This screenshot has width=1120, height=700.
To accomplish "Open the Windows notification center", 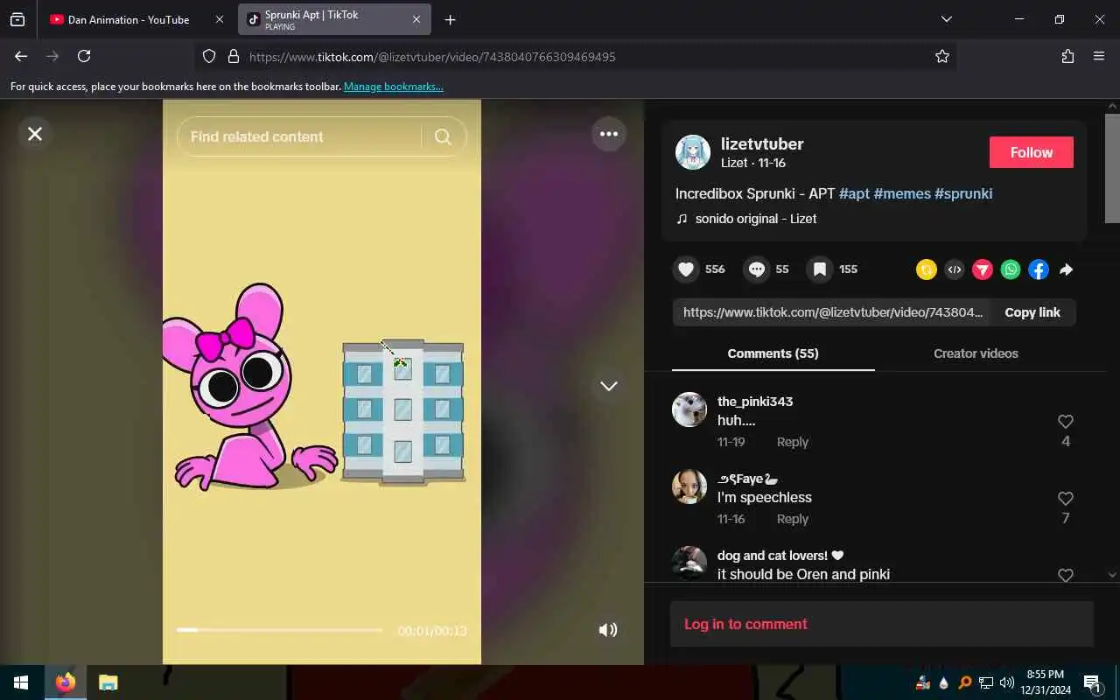I will pyautogui.click(x=1092, y=682).
